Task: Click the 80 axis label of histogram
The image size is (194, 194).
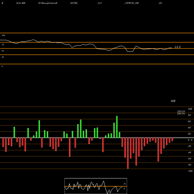Action: [189, 115]
